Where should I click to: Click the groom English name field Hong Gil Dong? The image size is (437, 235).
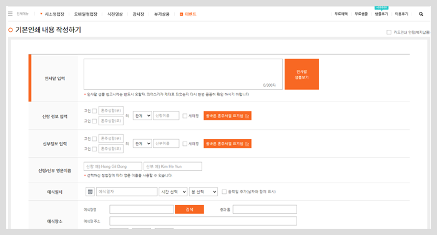pyautogui.click(x=113, y=166)
